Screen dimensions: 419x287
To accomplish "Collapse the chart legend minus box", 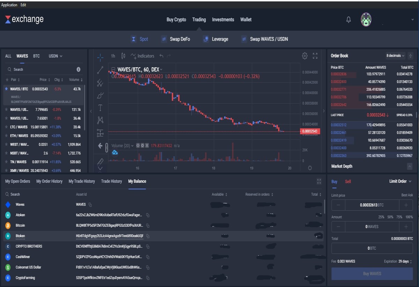I will (113, 69).
